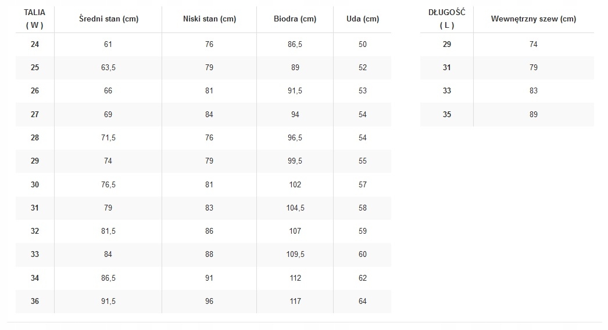Click the Uda (cm) column header
608x330 pixels.
[x=363, y=19]
